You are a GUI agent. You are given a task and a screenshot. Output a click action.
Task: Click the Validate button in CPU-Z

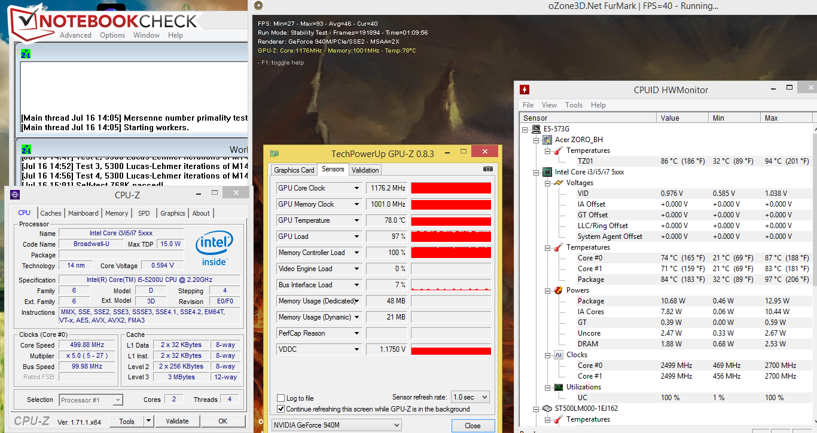click(x=177, y=421)
